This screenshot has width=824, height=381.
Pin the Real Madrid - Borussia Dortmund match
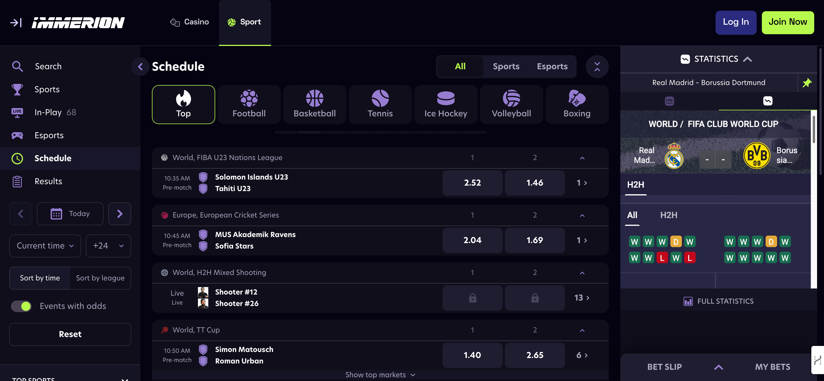(807, 83)
